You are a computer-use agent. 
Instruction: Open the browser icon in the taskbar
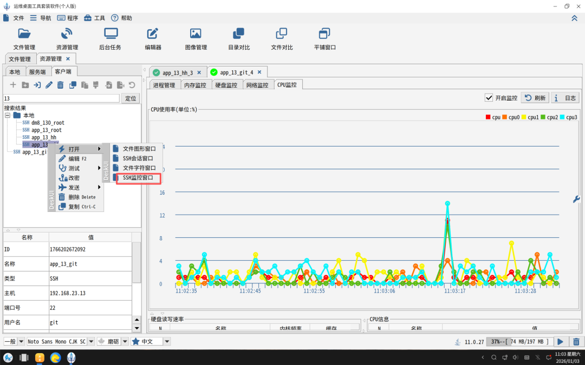click(x=55, y=357)
